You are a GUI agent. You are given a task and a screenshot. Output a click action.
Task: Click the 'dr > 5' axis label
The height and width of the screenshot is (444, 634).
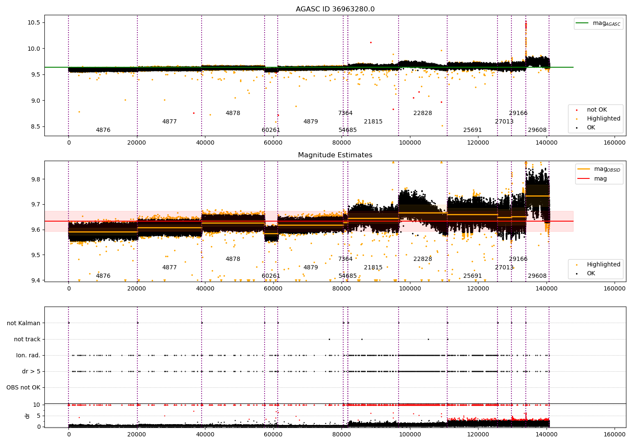31,372
